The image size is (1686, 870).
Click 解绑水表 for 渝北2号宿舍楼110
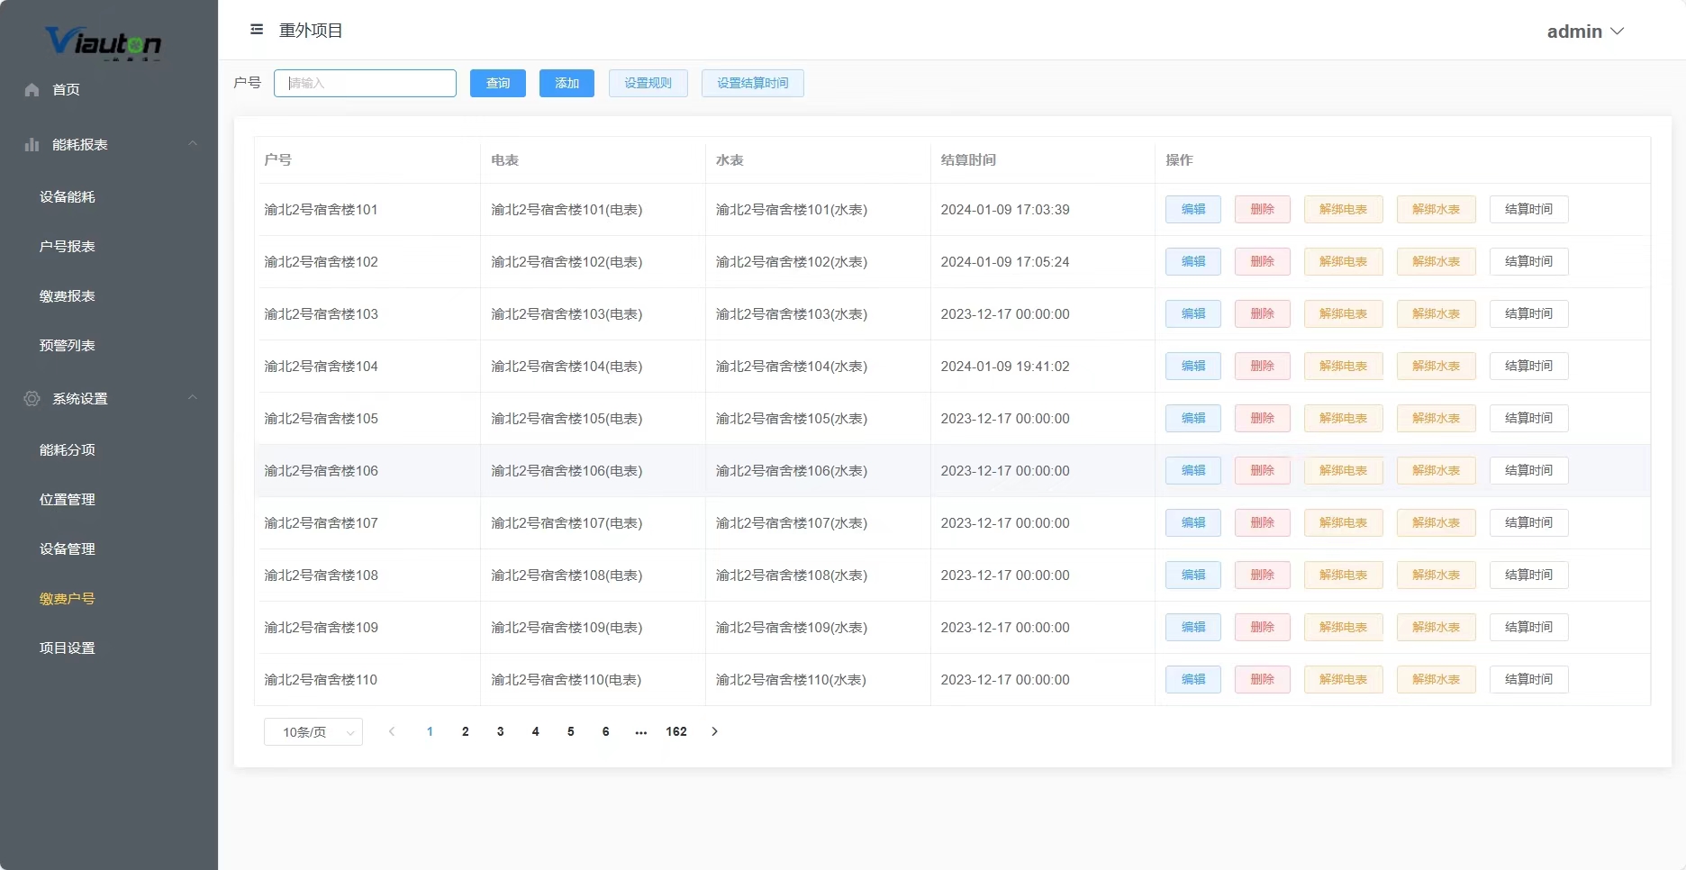coord(1437,679)
